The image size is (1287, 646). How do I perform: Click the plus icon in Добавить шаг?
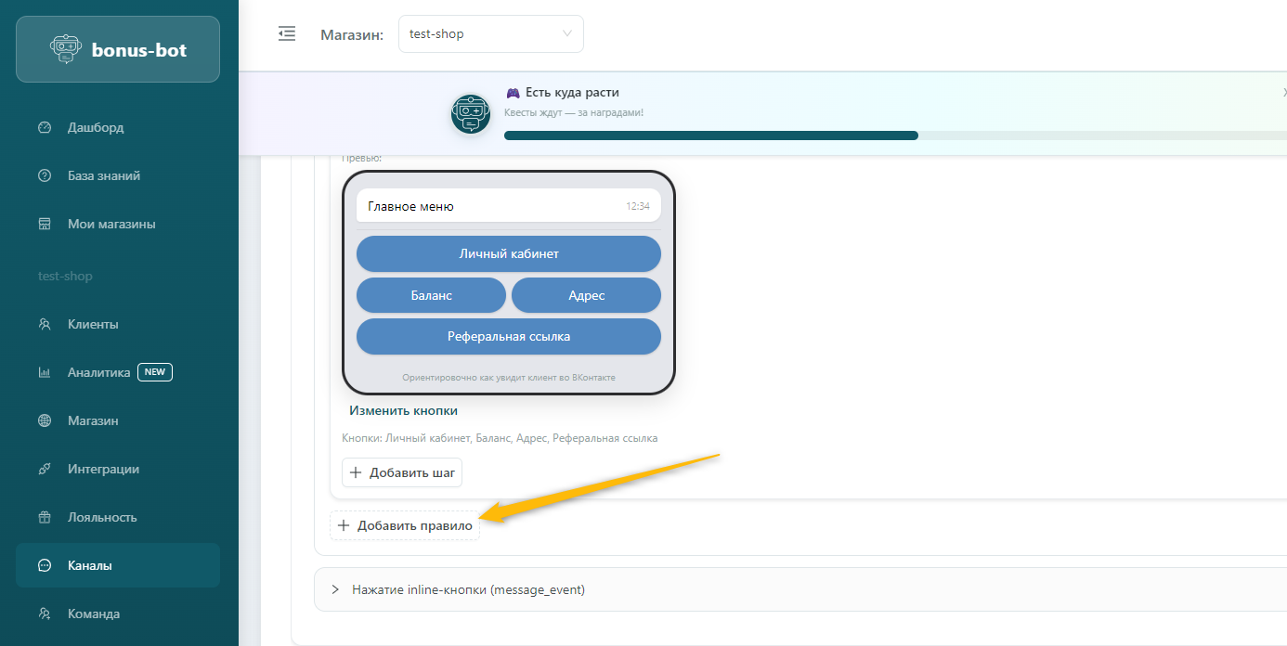(x=357, y=472)
